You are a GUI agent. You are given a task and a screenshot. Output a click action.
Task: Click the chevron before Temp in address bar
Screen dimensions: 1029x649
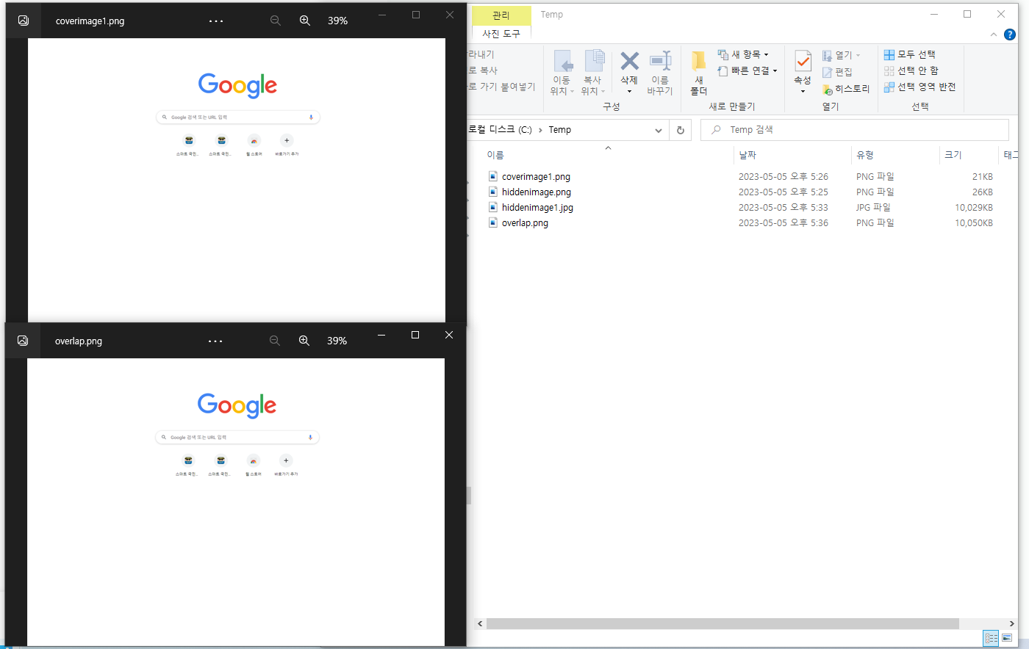pos(541,130)
